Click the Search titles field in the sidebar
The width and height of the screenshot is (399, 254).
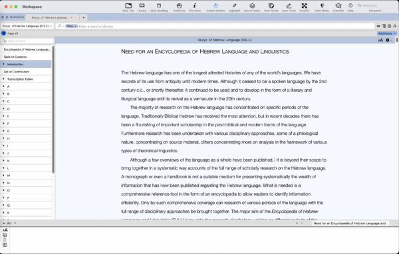27,41
